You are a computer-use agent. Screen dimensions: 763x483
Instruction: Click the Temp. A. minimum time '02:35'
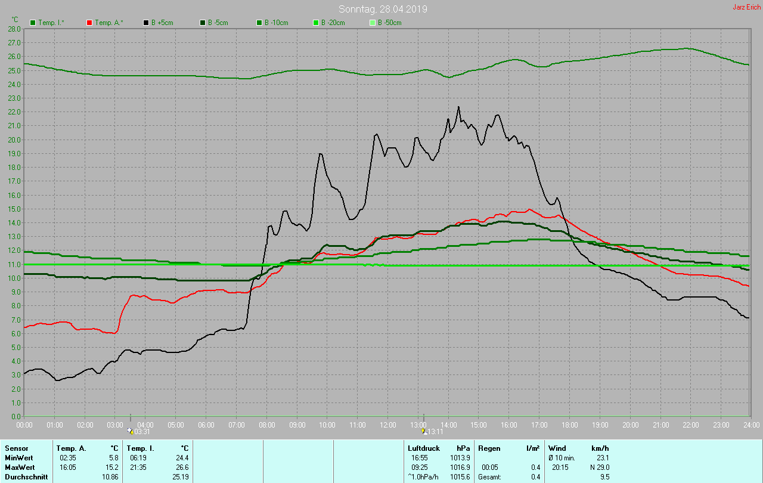point(67,458)
